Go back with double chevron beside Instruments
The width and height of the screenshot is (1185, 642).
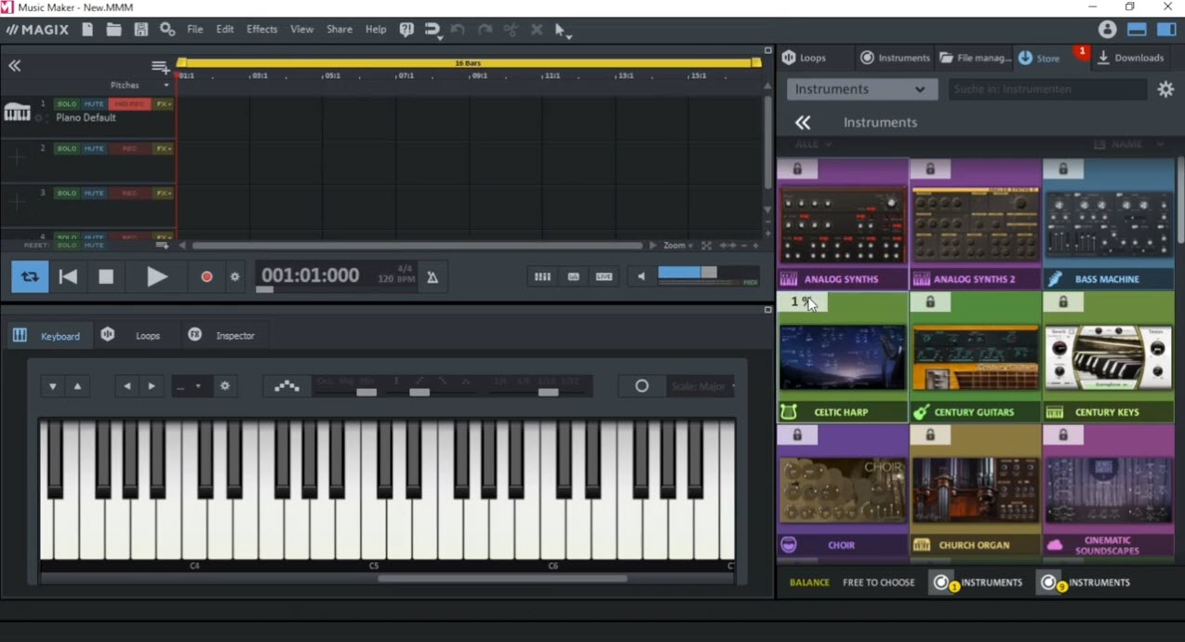pyautogui.click(x=803, y=123)
